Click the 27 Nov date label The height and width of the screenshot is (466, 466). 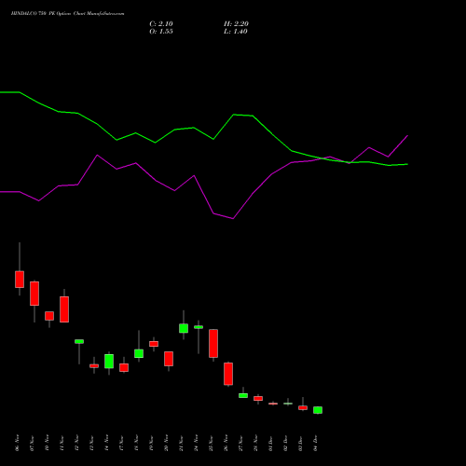240,443
